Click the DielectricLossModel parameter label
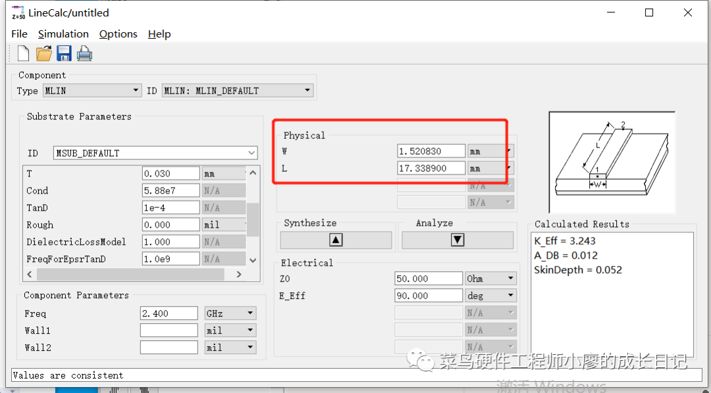 click(x=76, y=242)
